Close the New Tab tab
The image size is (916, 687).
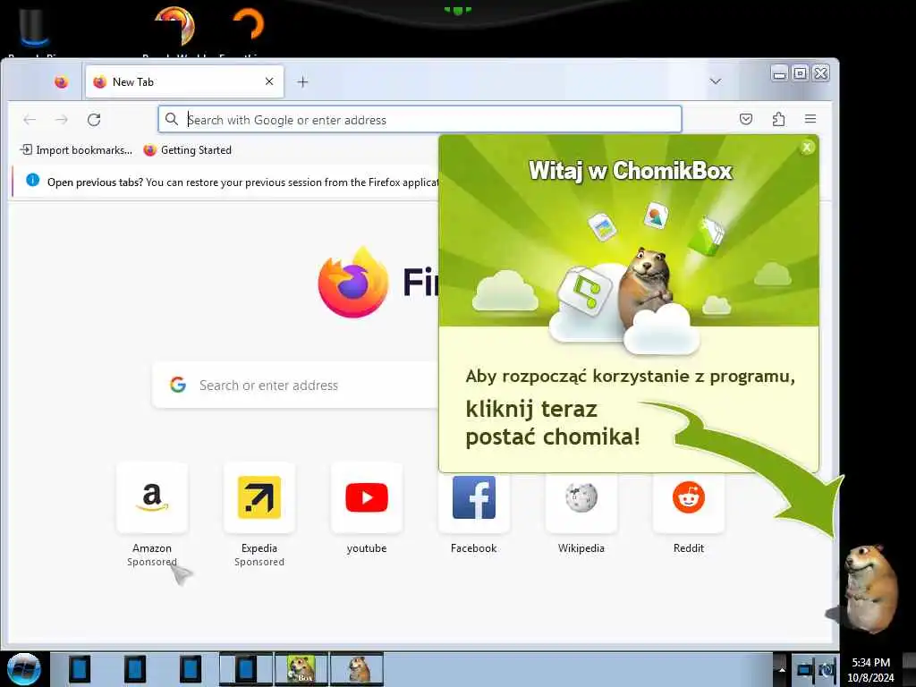269,81
